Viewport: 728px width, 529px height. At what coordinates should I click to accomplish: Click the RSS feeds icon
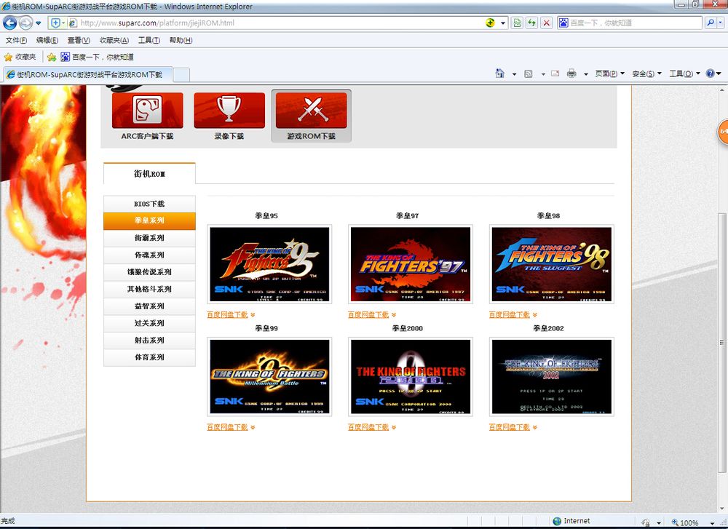[x=529, y=73]
